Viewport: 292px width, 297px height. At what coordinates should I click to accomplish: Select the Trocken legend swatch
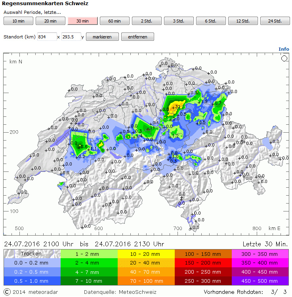[x=32, y=253]
